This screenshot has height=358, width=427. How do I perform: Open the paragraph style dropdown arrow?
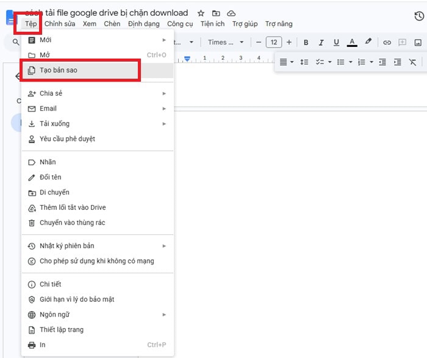pos(192,42)
